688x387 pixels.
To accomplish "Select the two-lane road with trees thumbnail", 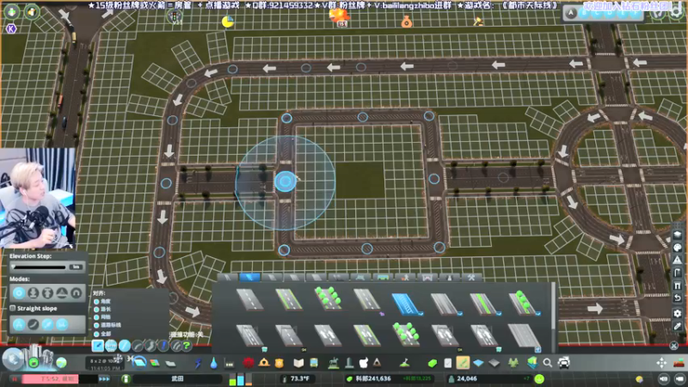I will click(x=328, y=299).
